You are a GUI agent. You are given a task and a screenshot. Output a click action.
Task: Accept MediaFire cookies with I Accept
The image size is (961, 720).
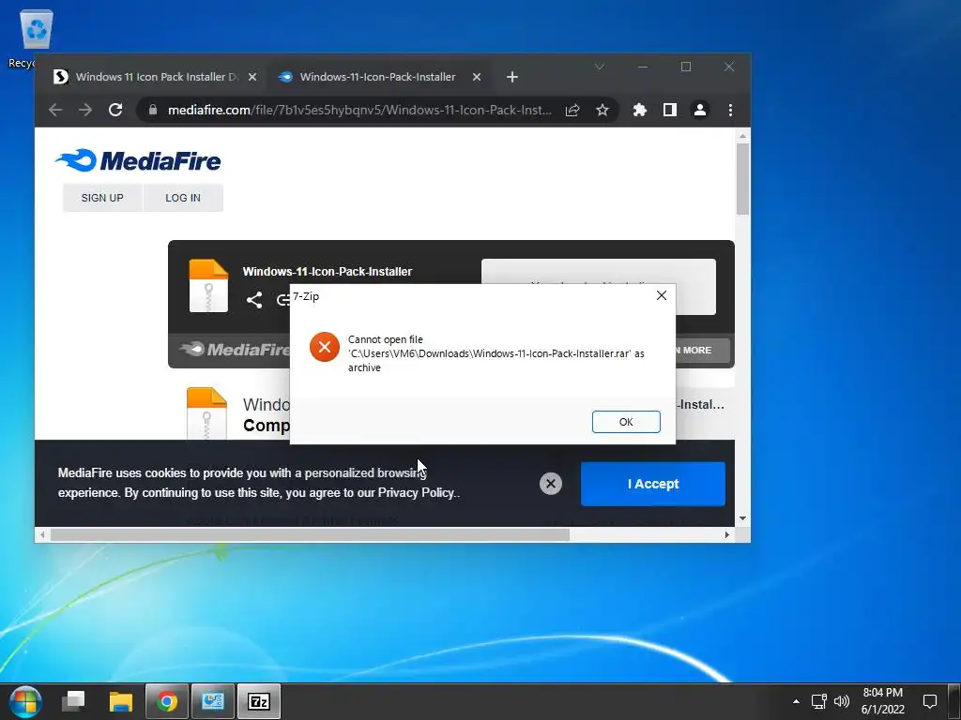point(653,484)
